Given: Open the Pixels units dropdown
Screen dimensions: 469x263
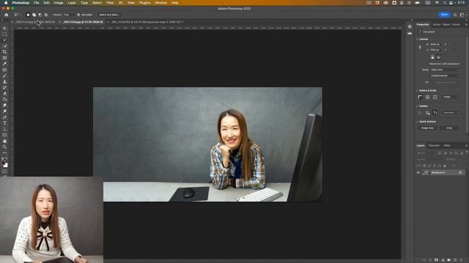Looking at the screenshot, I should pos(451,97).
